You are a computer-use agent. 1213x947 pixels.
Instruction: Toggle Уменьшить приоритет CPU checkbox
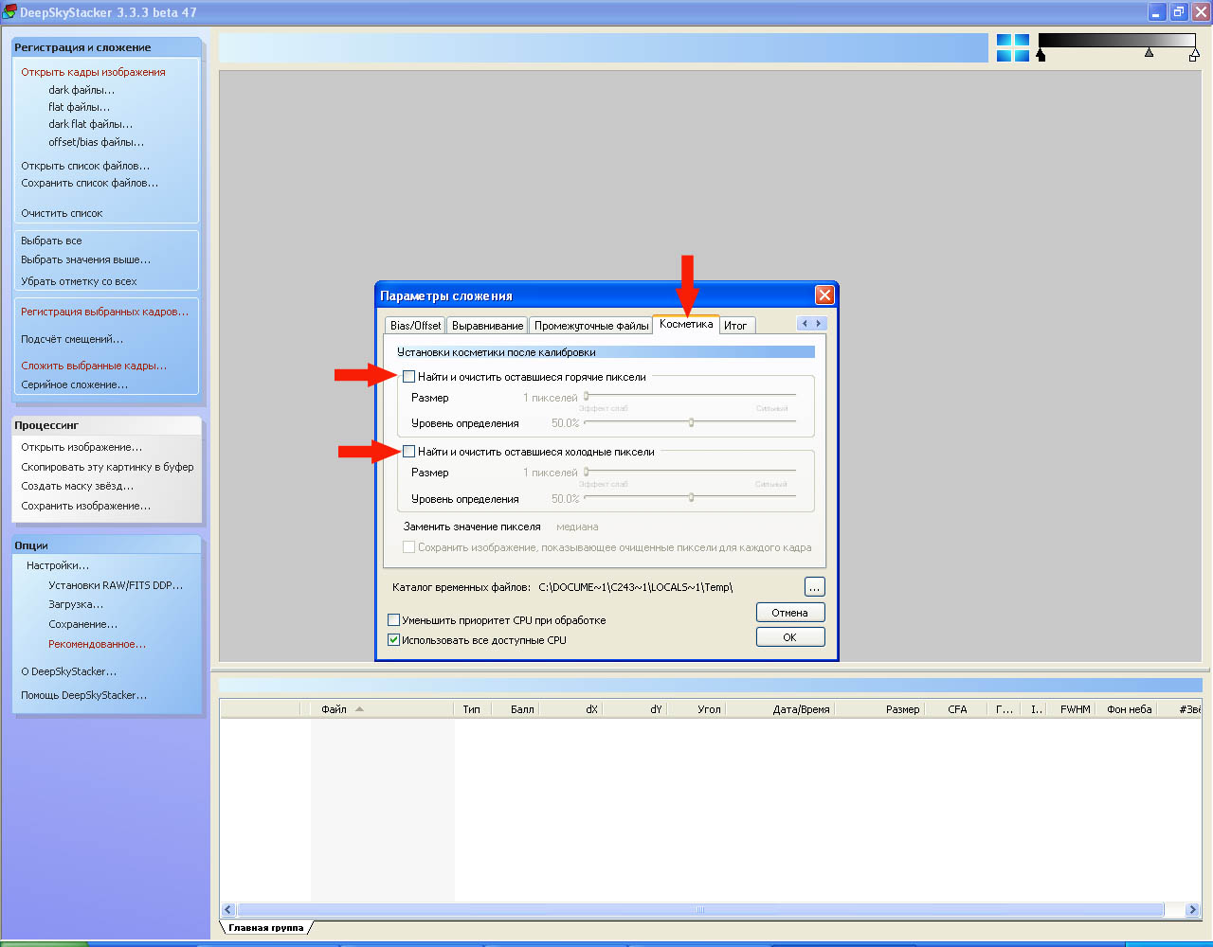pos(394,620)
